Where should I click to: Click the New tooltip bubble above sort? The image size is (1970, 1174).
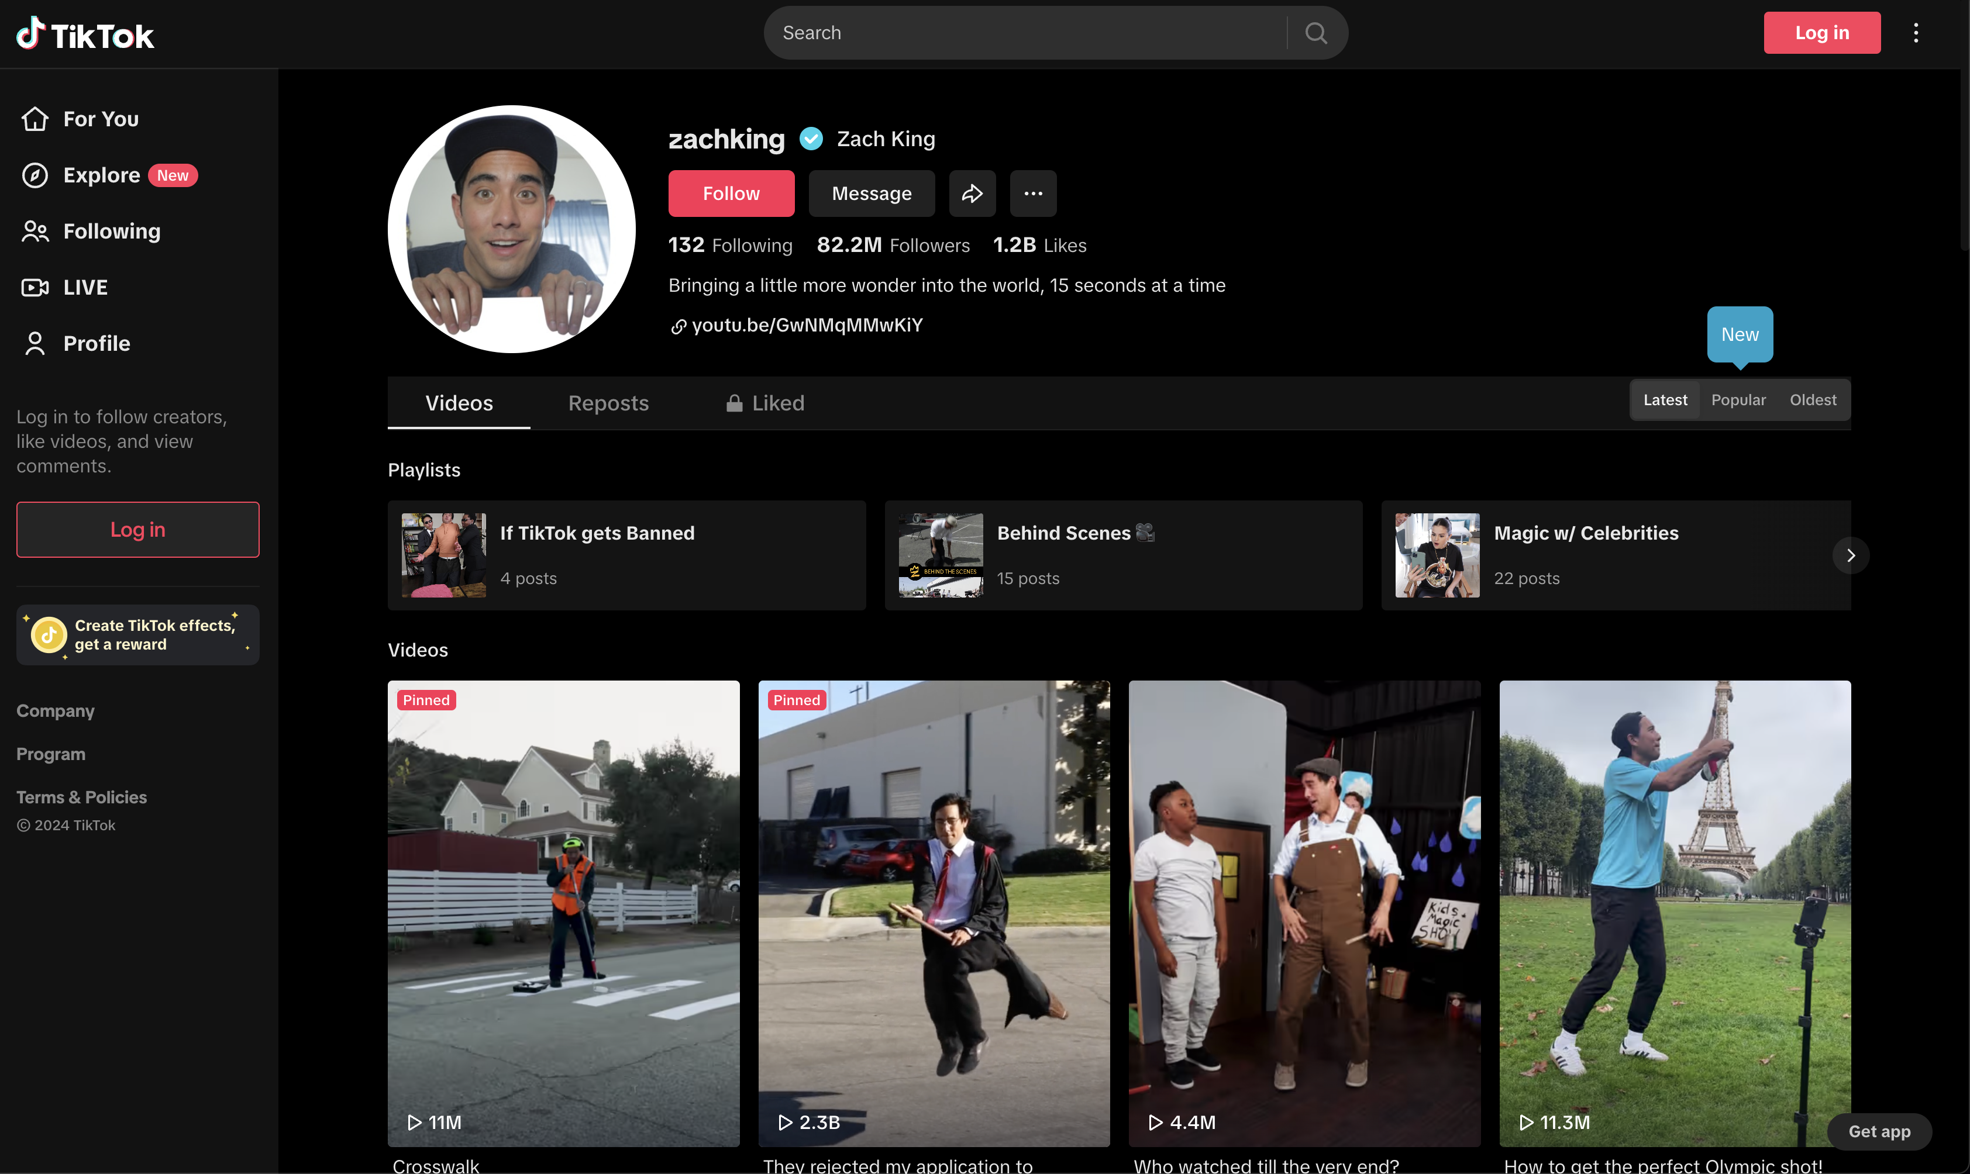1740,334
